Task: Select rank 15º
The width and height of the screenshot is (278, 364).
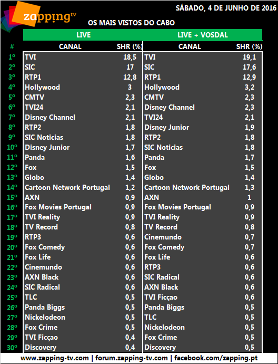Action: [12, 197]
